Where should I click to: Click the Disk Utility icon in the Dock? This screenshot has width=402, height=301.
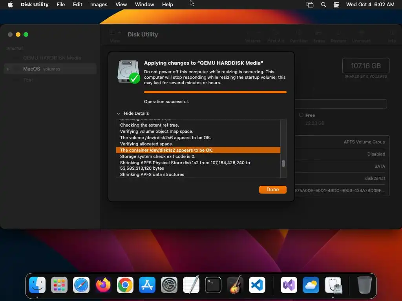pyautogui.click(x=333, y=285)
